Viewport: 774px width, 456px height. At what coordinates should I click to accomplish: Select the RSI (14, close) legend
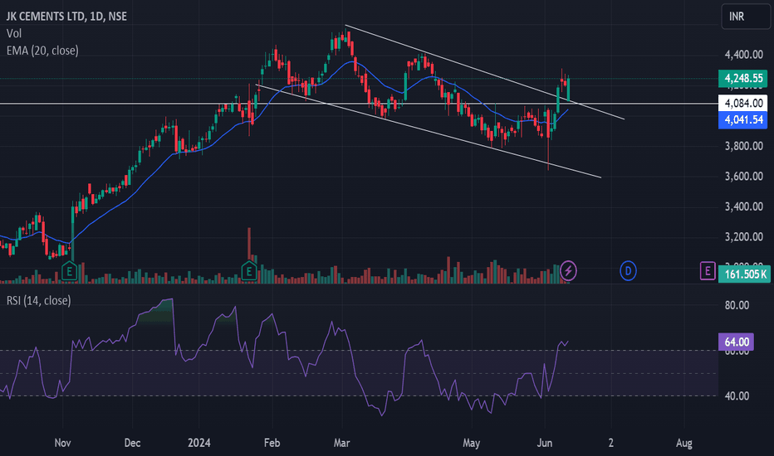point(38,300)
